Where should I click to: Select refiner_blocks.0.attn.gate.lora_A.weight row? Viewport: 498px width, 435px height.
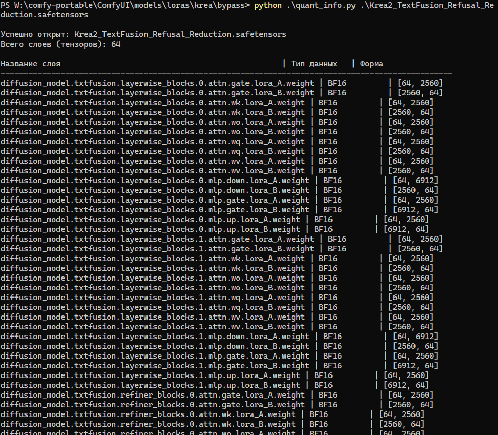tap(217, 396)
